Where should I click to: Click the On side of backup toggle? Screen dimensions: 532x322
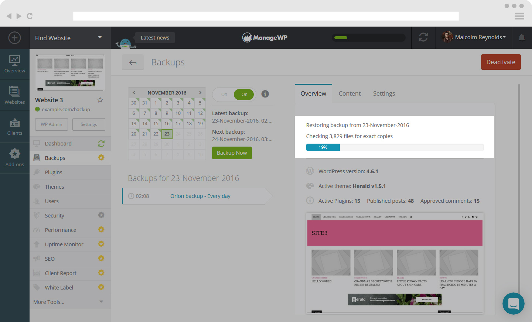[244, 95]
